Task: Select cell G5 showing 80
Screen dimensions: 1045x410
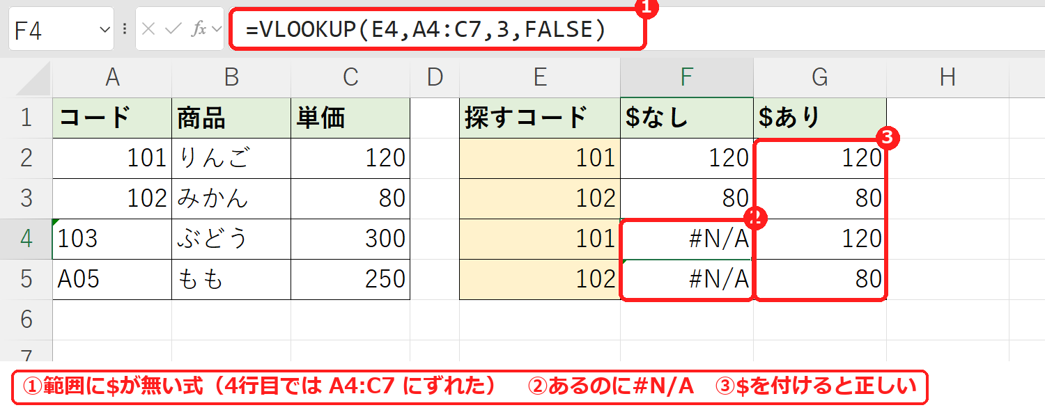Action: (820, 279)
